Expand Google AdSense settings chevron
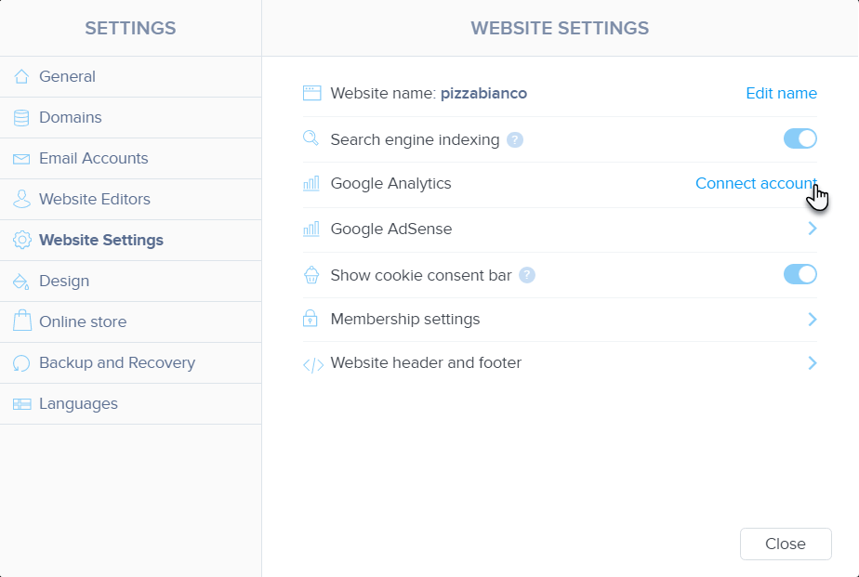The image size is (859, 577). tap(813, 229)
